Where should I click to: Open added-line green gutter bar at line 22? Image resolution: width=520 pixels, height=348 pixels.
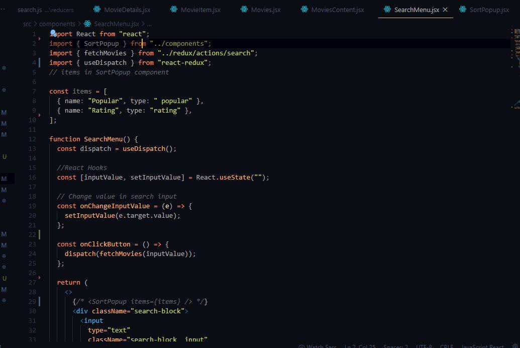point(40,234)
